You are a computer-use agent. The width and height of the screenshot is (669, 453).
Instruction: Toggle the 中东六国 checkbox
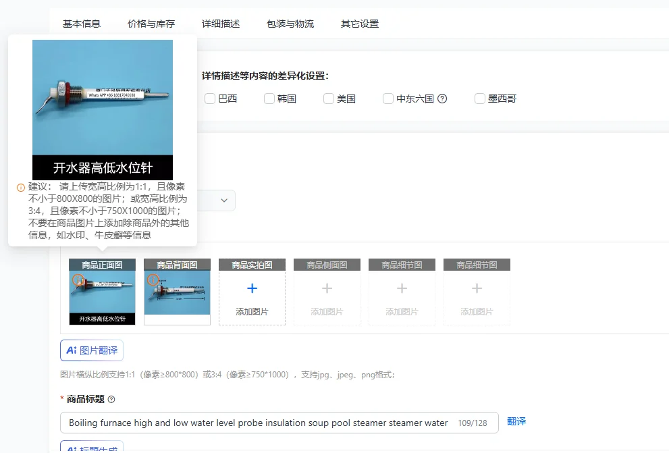tap(388, 99)
